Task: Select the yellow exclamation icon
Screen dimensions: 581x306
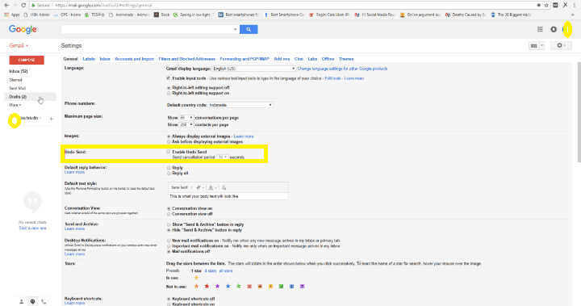Action: [270, 287]
